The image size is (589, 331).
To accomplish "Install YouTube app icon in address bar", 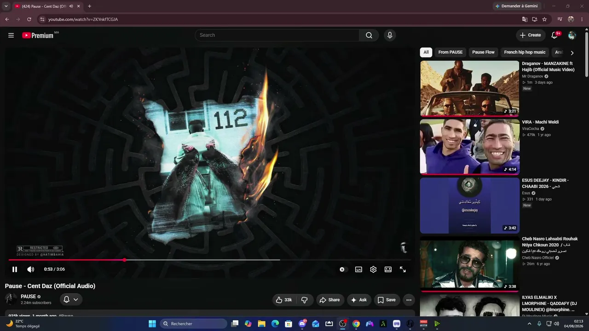I will 535,19.
